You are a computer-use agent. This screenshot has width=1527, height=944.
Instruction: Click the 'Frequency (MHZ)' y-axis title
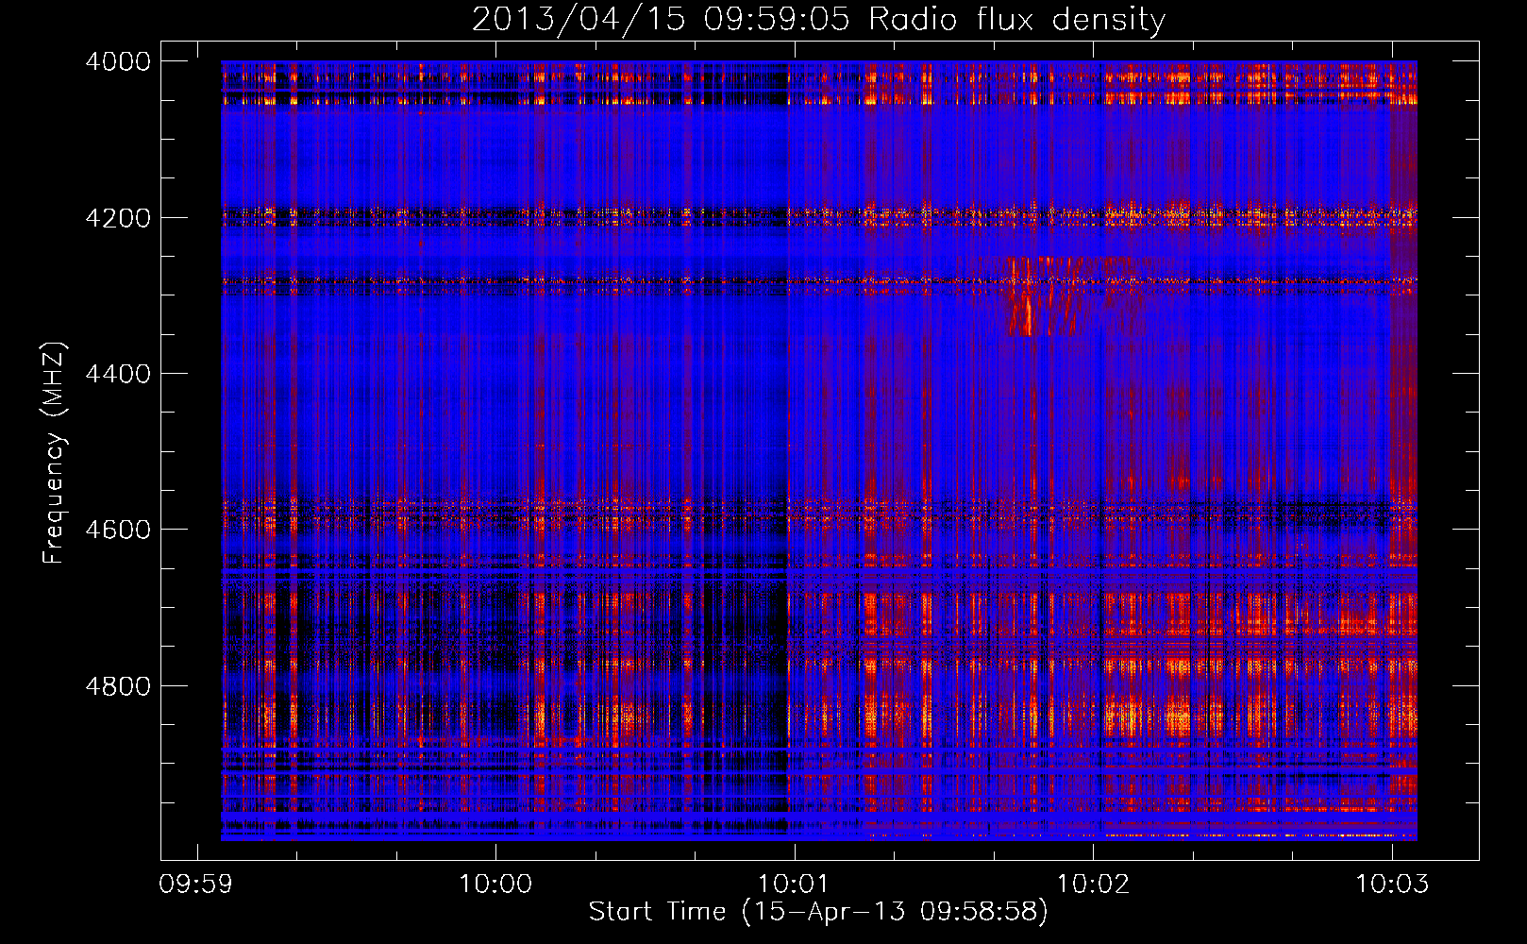(x=55, y=453)
